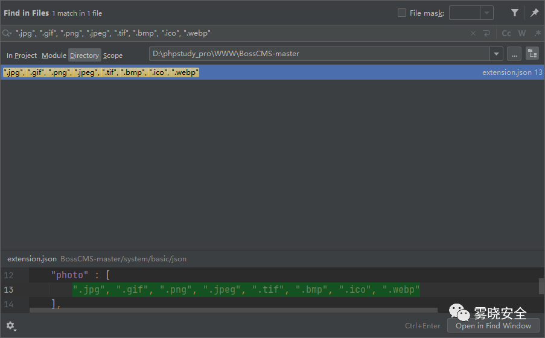Browse directory with the ellipsis button
The width and height of the screenshot is (545, 338).
[x=514, y=54]
